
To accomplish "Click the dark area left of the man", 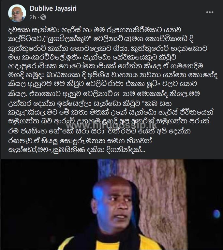I will tap(46, 204).
